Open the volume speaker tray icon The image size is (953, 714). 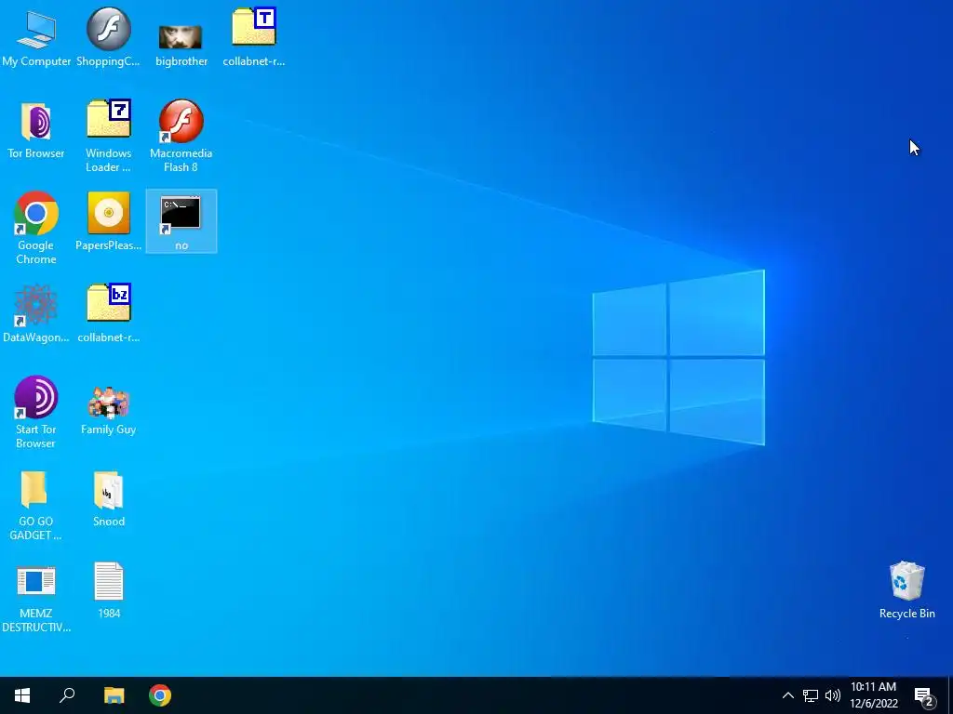click(833, 695)
